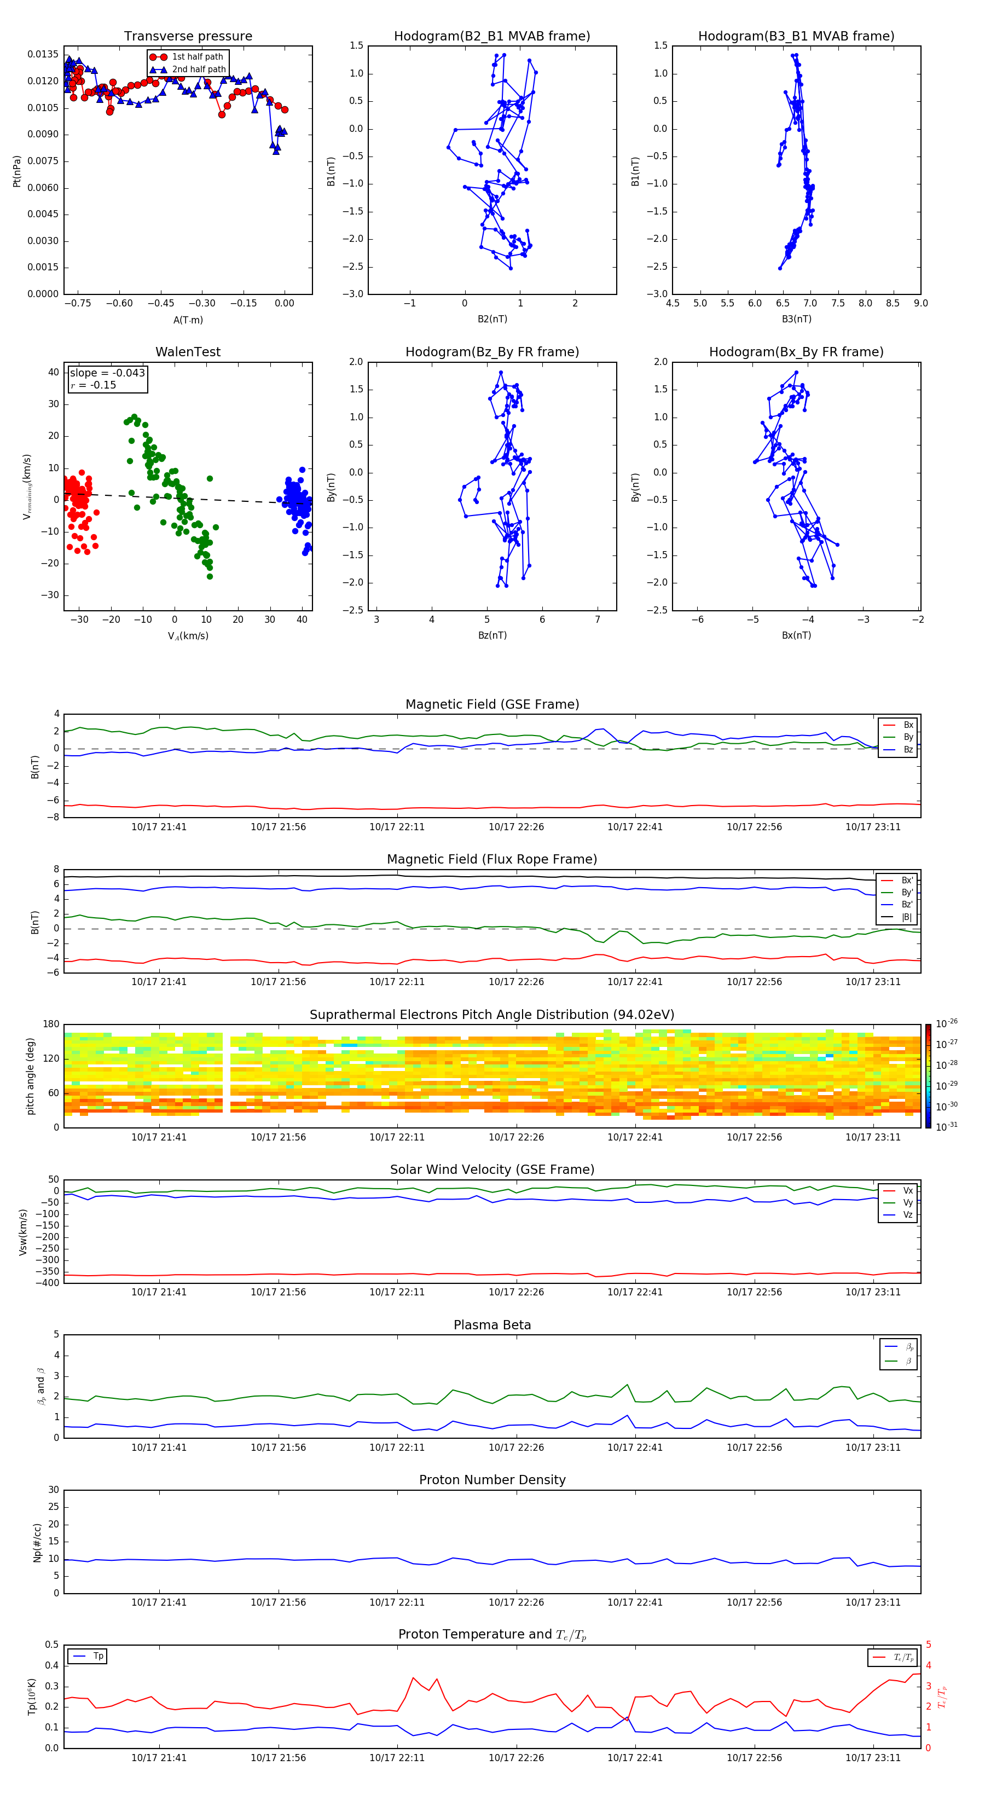Click the "Hodogram(Bz_By FR frame)" title
985x1806 pixels.
[492, 352]
